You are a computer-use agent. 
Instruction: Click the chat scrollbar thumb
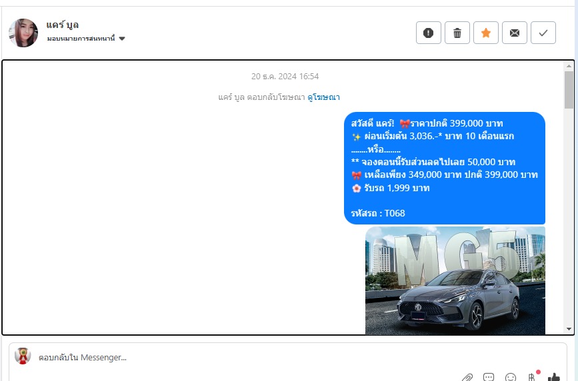coord(569,90)
